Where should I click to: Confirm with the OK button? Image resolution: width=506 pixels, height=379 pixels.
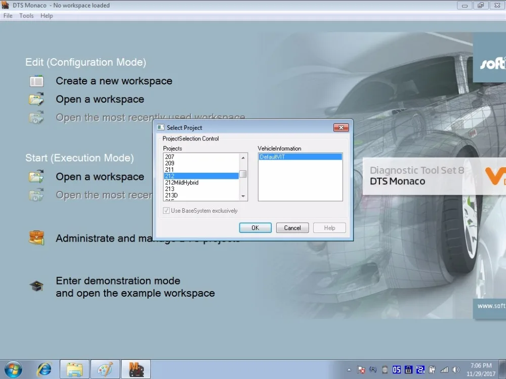pos(255,228)
